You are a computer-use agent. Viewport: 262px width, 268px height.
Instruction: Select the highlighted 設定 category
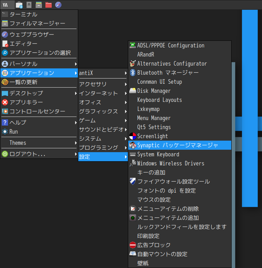coord(103,157)
